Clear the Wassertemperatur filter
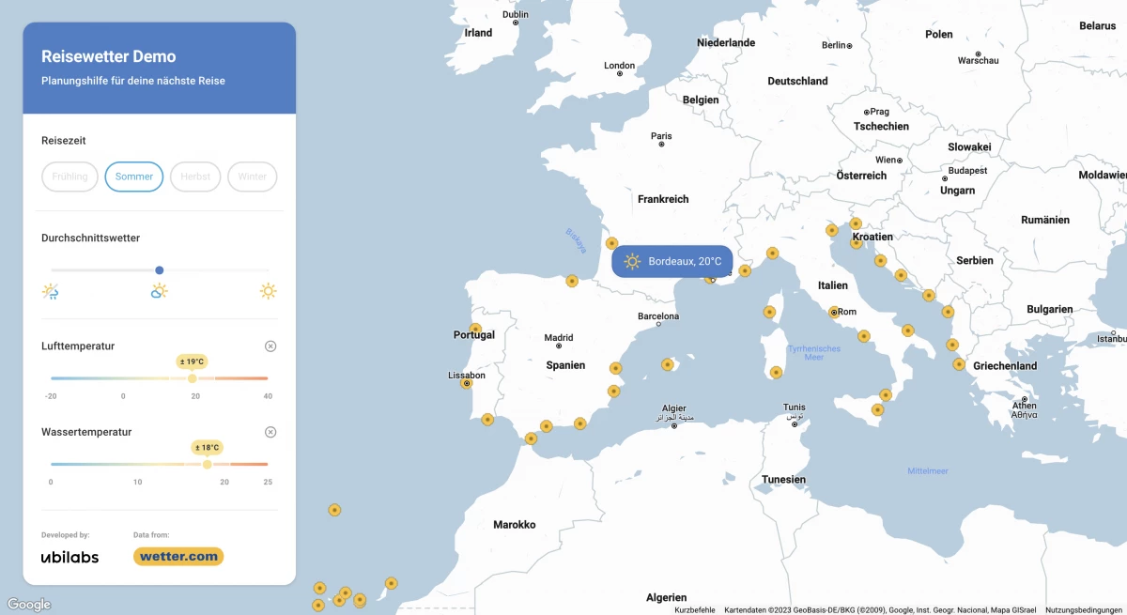 [270, 432]
